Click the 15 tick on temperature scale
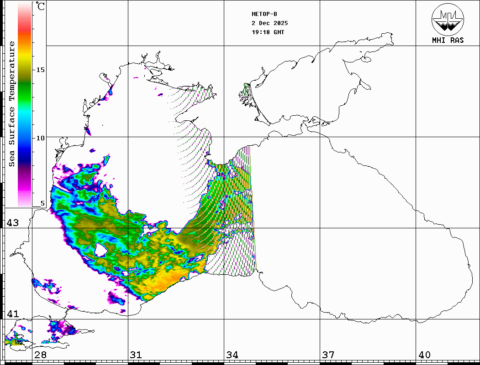This screenshot has height=365, width=480. (x=40, y=70)
